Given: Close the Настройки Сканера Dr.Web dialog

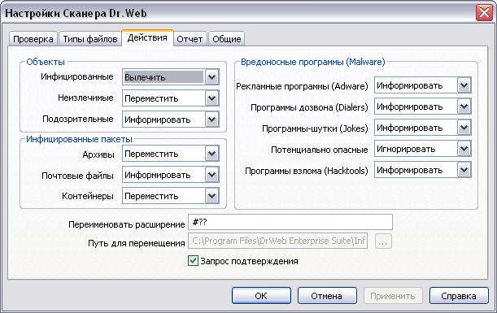Looking at the screenshot, I should click(x=484, y=13).
